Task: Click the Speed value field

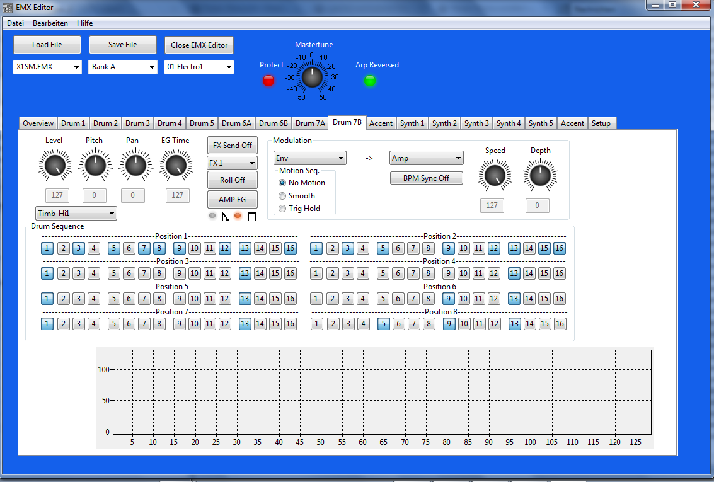Action: coord(492,205)
